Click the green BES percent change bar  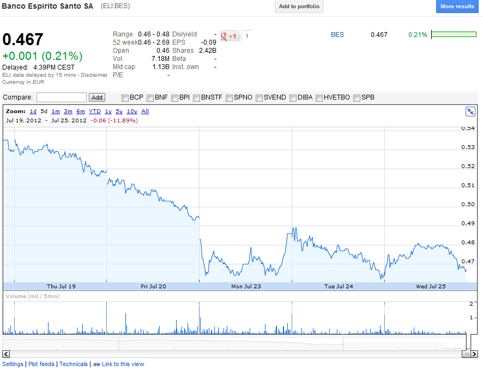(x=454, y=34)
